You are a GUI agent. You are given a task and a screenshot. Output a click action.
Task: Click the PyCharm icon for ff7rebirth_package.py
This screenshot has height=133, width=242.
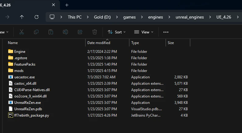tap(10, 115)
